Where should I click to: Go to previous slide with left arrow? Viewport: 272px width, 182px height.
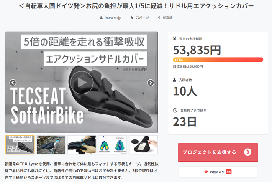tap(13, 83)
